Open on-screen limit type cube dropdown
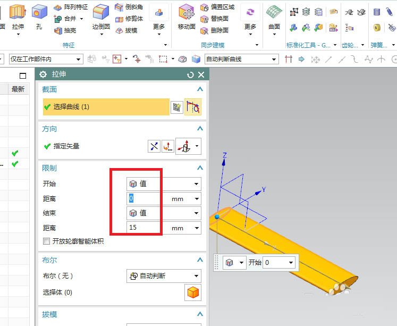This screenshot has width=397, height=326. click(234, 263)
